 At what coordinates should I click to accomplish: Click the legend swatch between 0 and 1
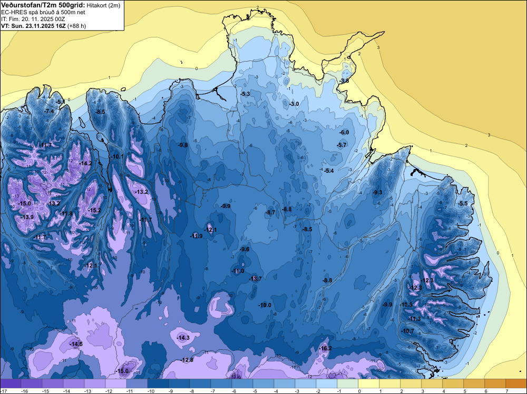click(369, 383)
